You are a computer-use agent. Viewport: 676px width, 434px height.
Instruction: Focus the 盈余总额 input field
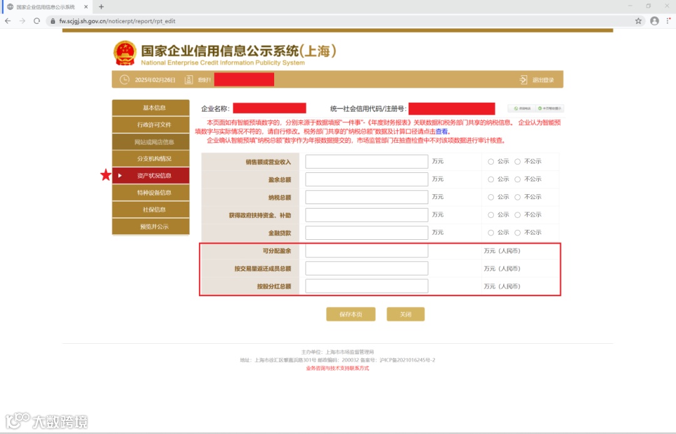[x=366, y=180]
